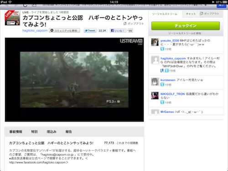Image resolution: width=228 pixels, height=171 pixels.
Task: Open the LIVE channel thumbnail
Action: pyautogui.click(x=12, y=18)
